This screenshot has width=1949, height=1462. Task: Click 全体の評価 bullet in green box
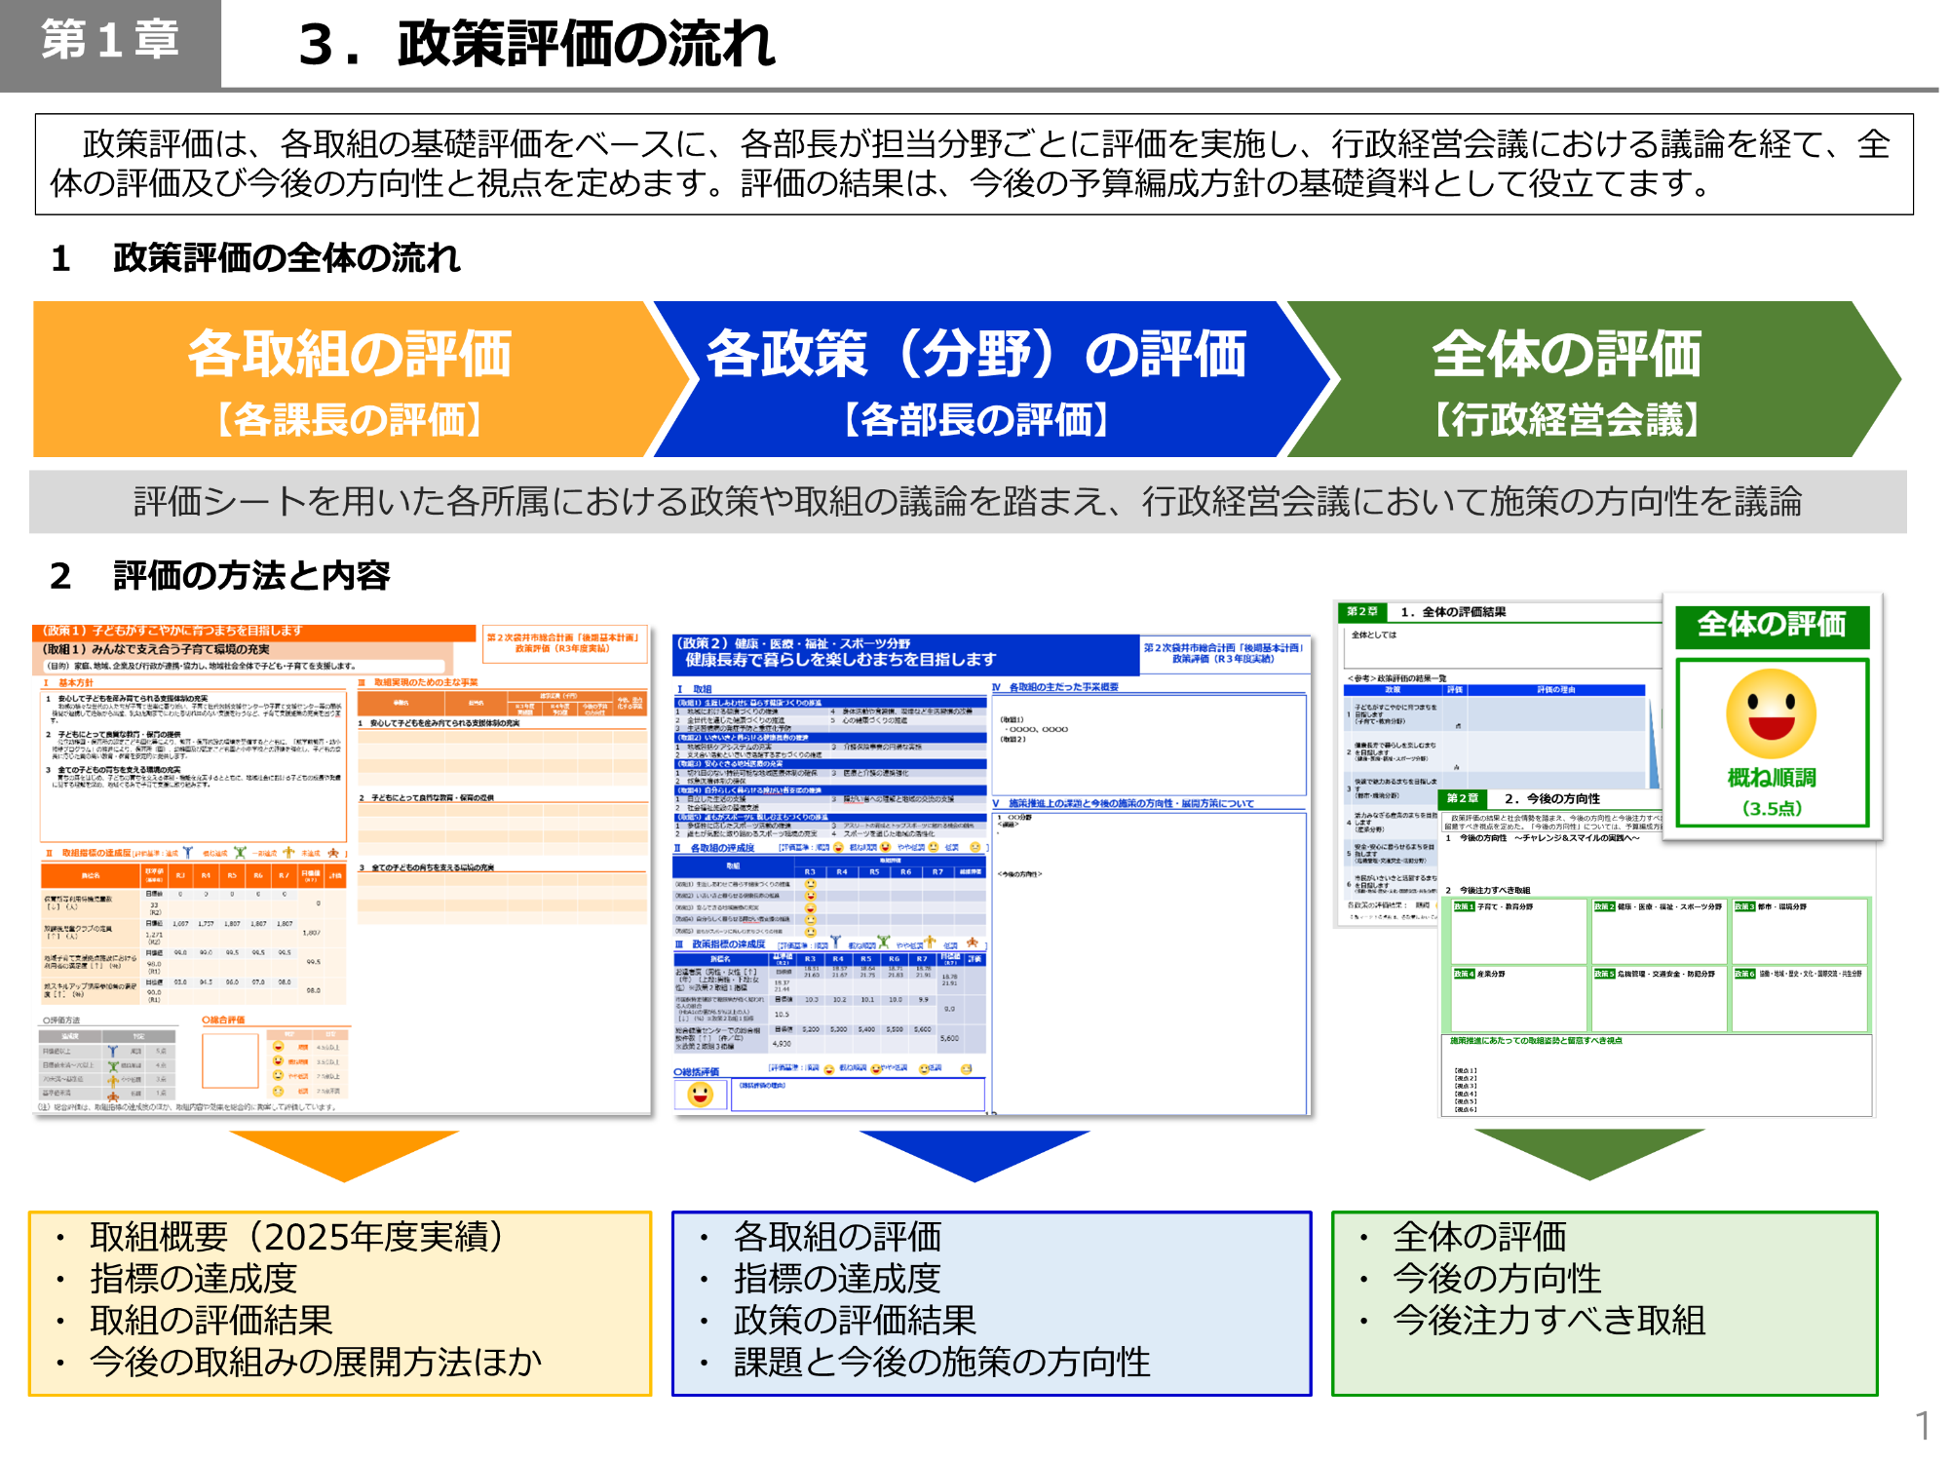point(1479,1237)
